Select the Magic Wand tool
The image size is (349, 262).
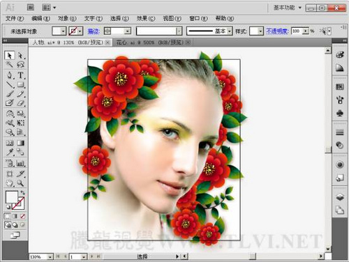[x=10, y=64]
